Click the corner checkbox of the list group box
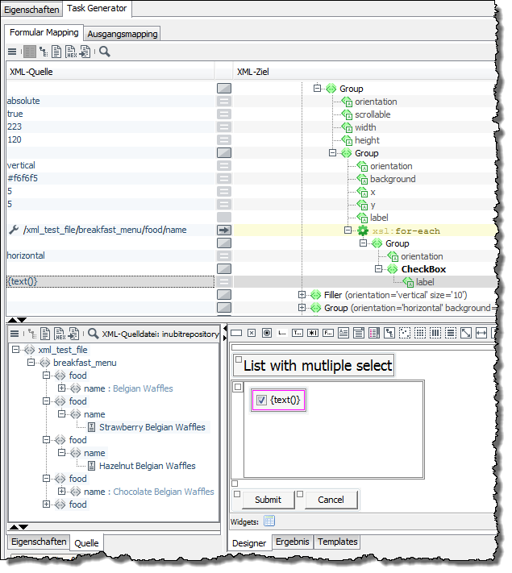This screenshot has height=573, width=512. tap(238, 387)
